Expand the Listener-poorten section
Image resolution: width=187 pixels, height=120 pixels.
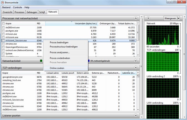point(135,115)
